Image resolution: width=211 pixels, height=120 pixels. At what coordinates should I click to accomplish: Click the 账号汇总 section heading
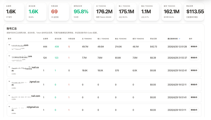pyautogui.click(x=12, y=28)
